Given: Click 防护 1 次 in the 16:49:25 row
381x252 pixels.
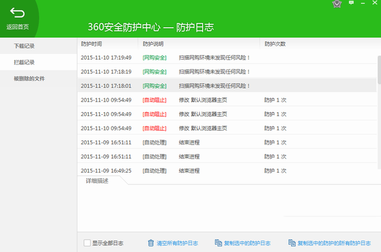Looking at the screenshot, I should 275,171.
